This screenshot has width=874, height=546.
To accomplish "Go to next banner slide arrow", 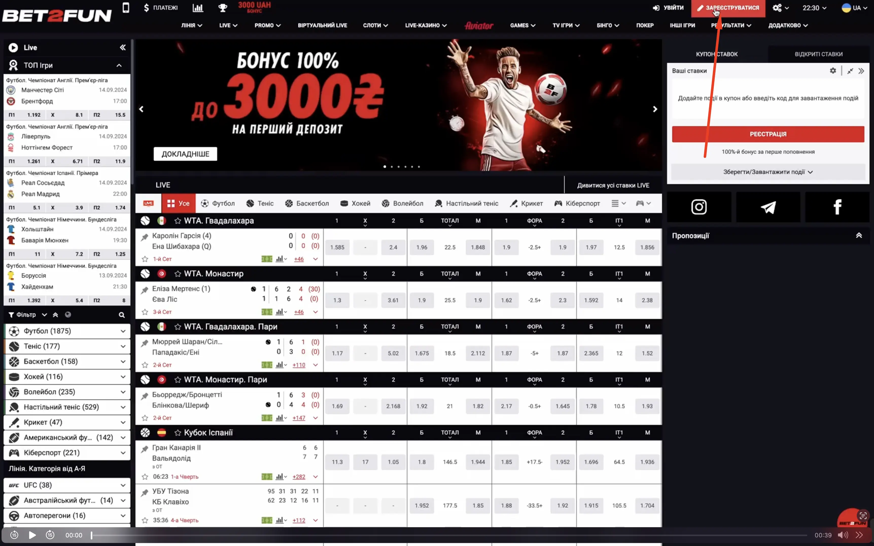I will tap(655, 109).
